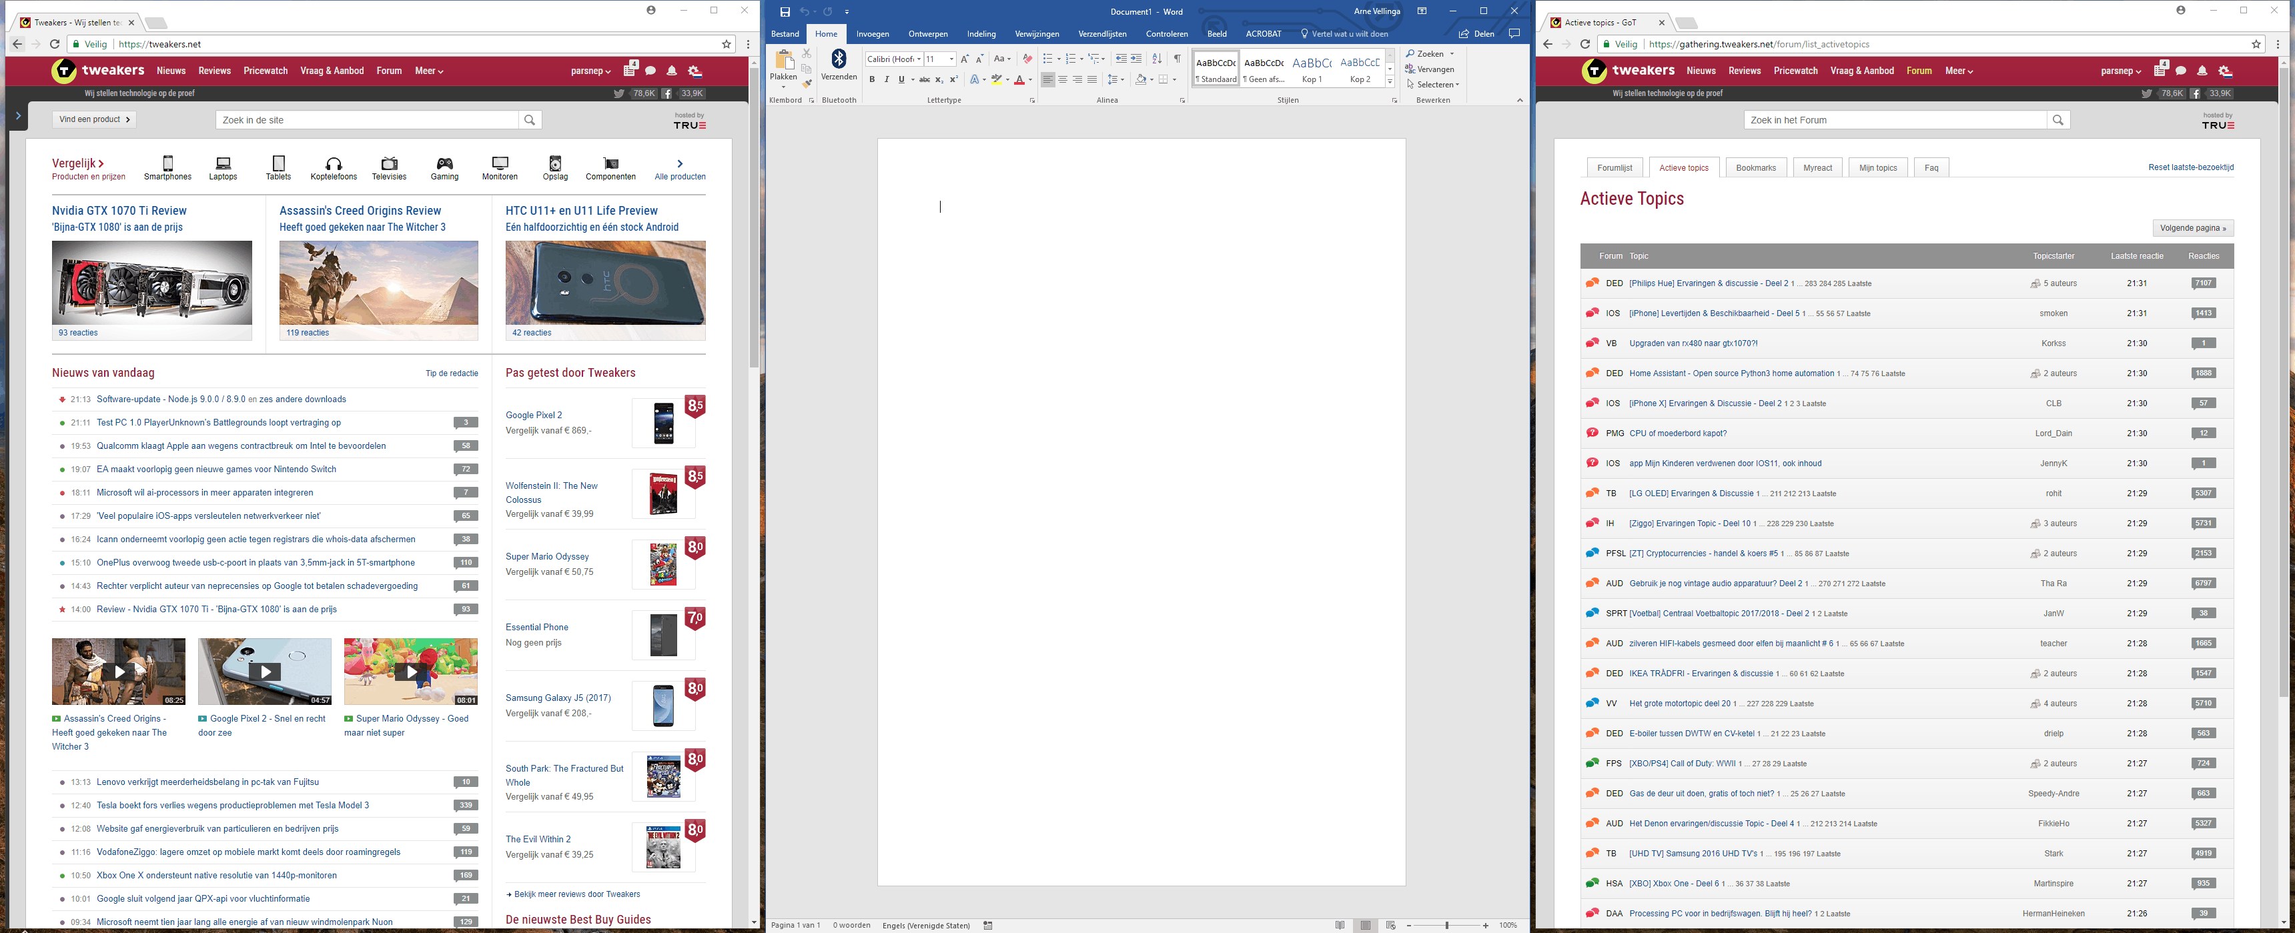
Task: Switch to Word web layout view icon
Action: 1391,925
